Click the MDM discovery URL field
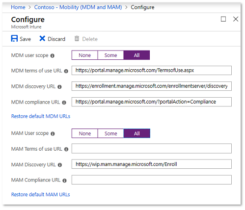Screen dimensions: 245x210 pos(152,86)
